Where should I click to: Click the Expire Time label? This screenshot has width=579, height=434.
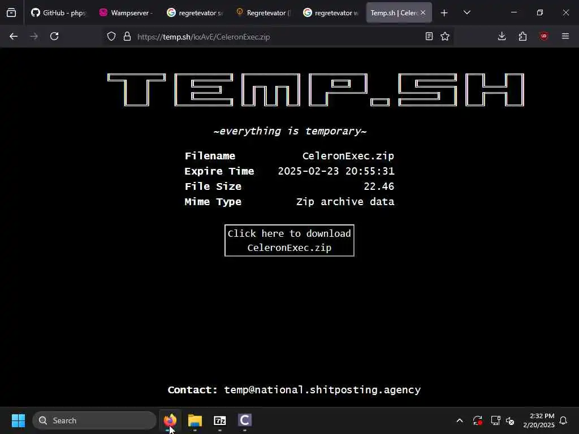point(219,171)
